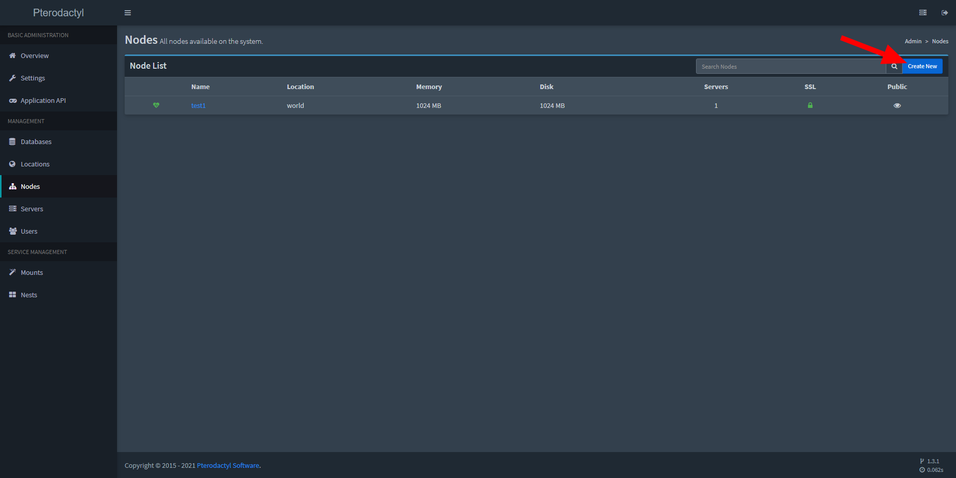Image resolution: width=956 pixels, height=478 pixels.
Task: Click the Admin breadcrumb link
Action: pyautogui.click(x=913, y=41)
